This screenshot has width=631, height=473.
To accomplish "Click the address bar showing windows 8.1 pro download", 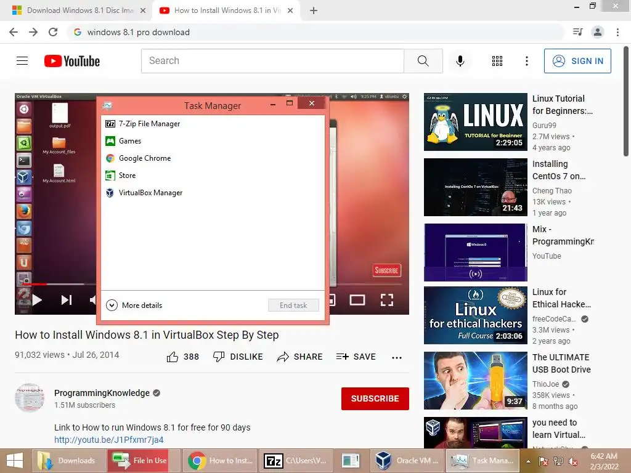I will pos(315,32).
